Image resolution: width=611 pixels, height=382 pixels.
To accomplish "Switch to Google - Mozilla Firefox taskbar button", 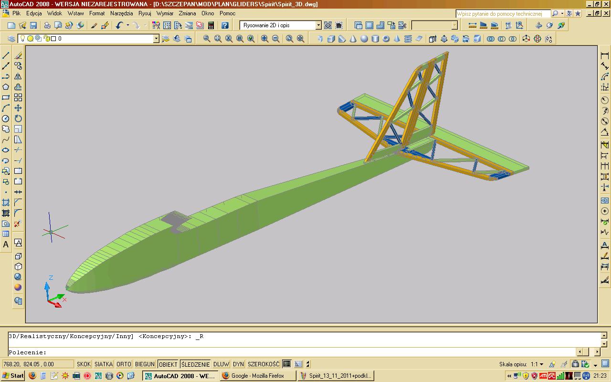I will 258,376.
